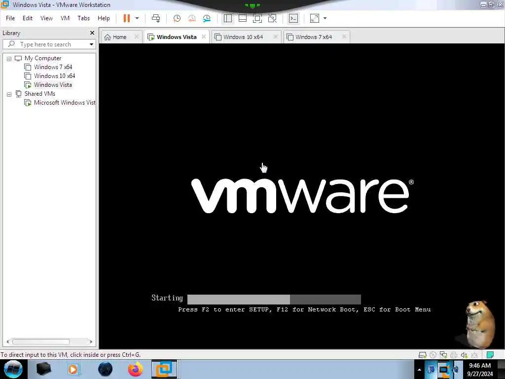Click the printer device status icon
This screenshot has height=379, width=505.
(x=454, y=355)
